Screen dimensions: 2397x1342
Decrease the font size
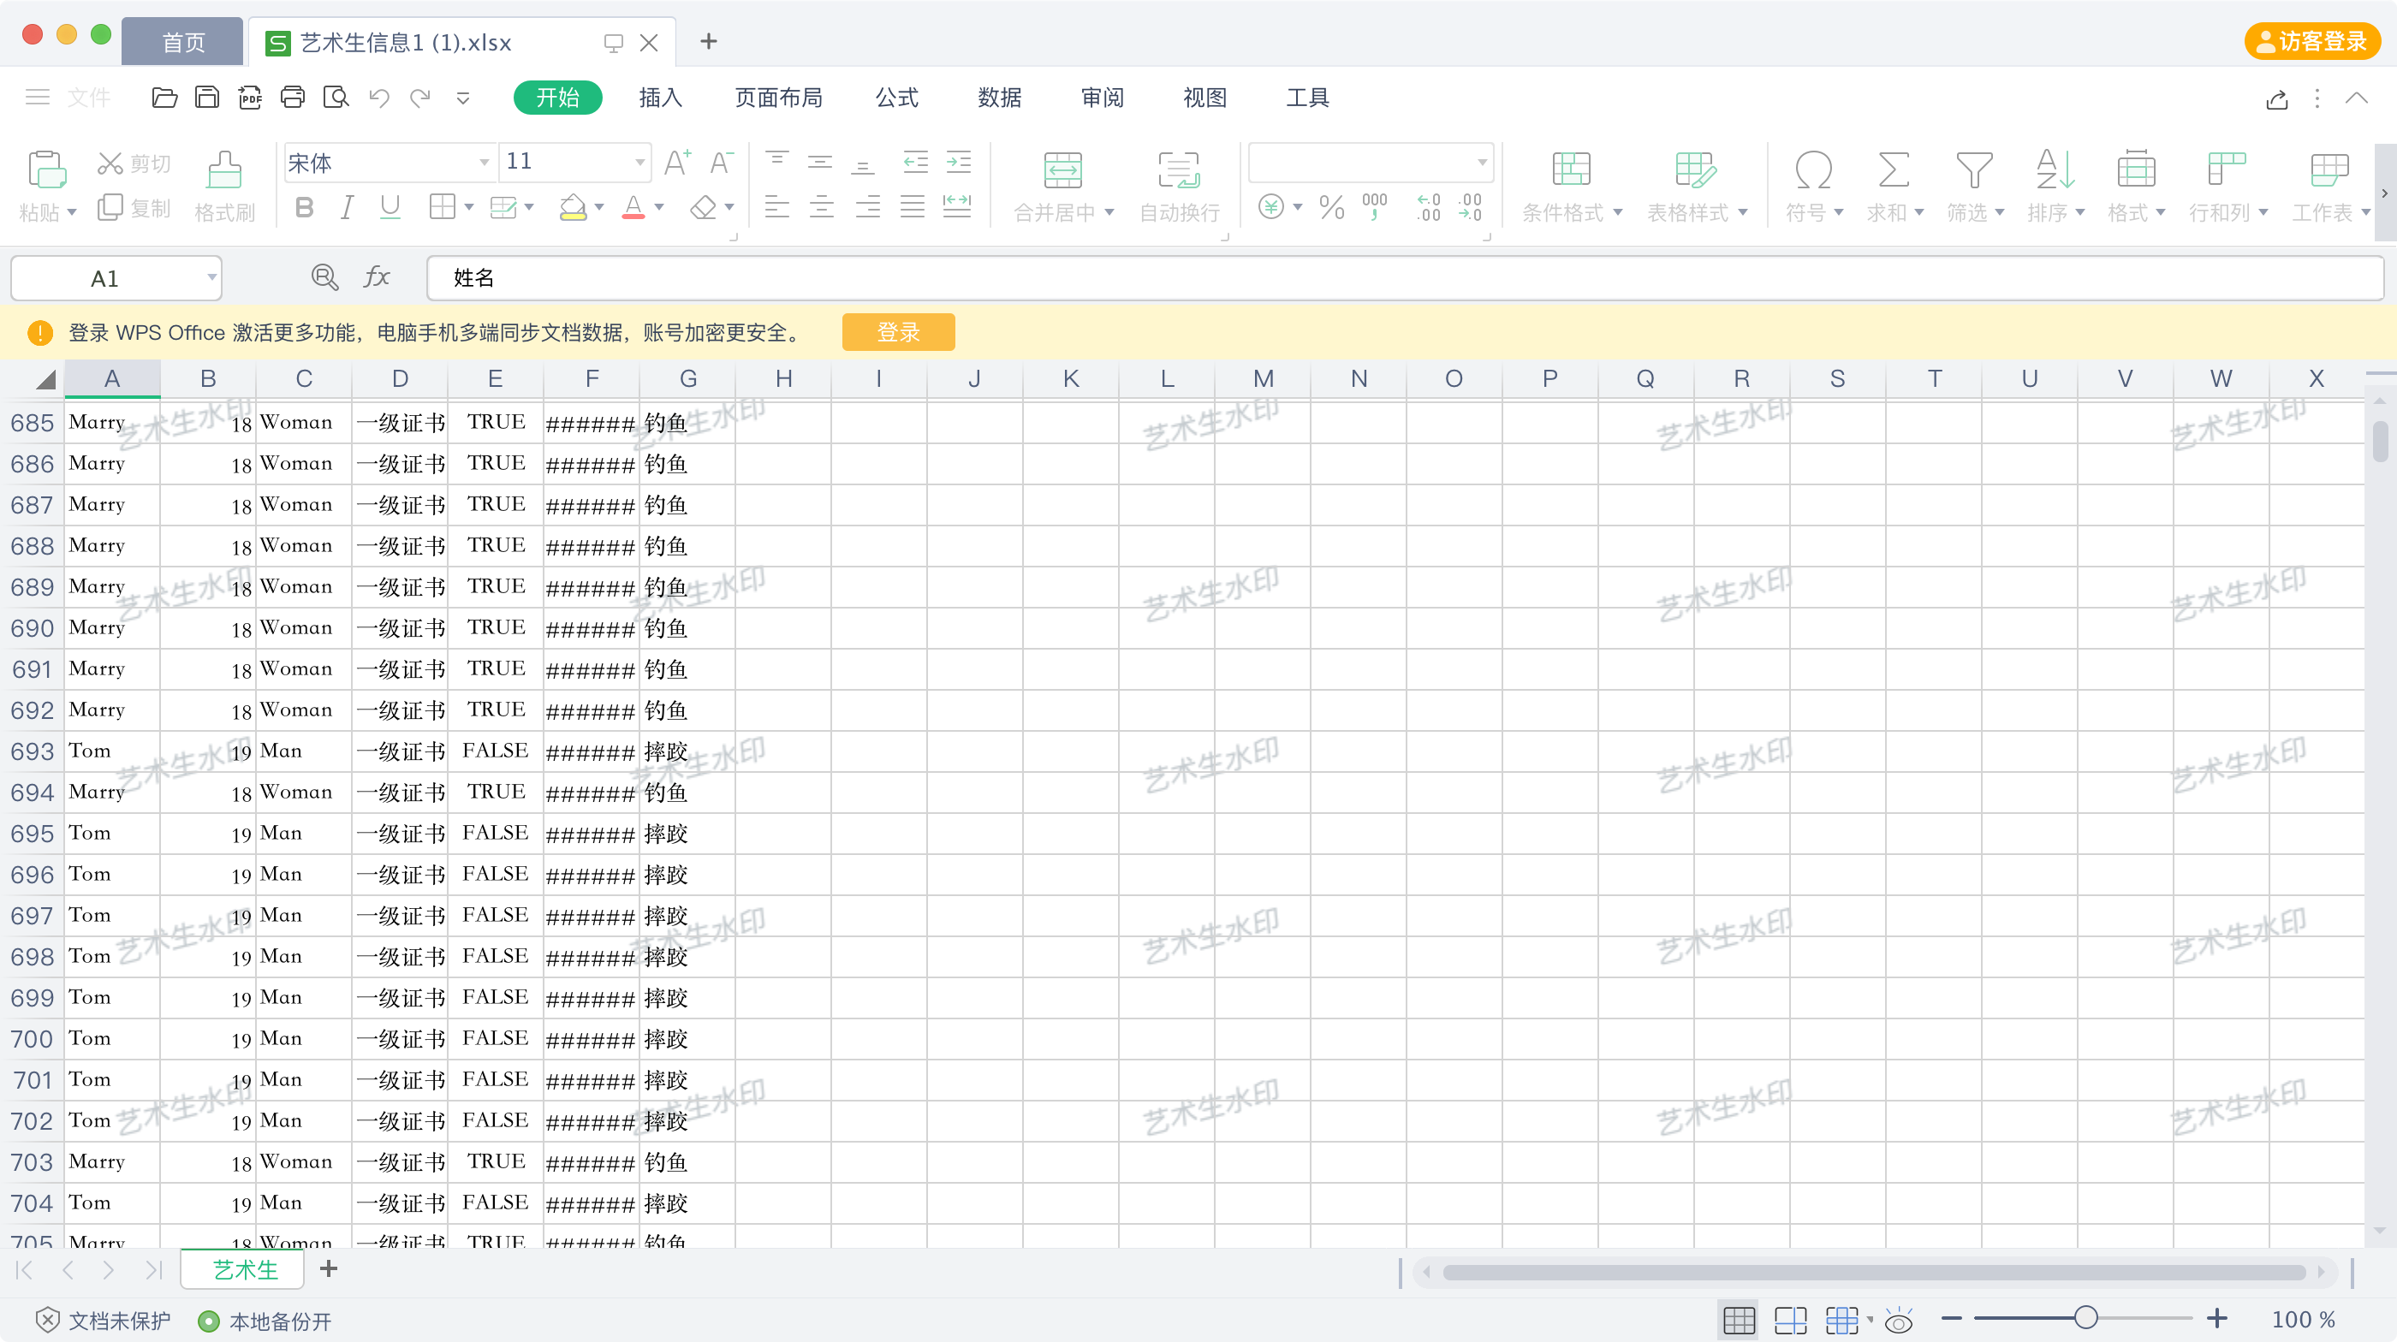721,163
